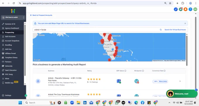The image size is (199, 106).
Task: Reload the page in the browser
Action: coord(14,3)
